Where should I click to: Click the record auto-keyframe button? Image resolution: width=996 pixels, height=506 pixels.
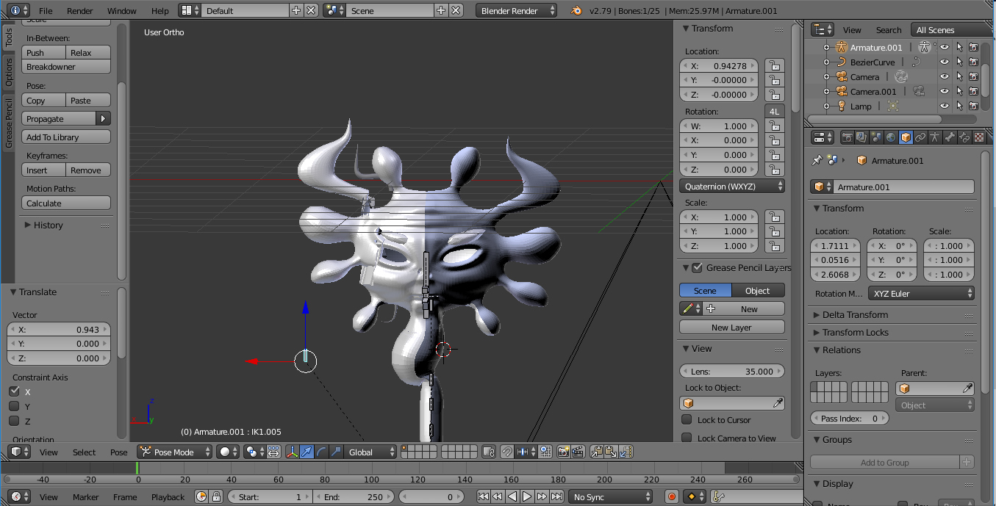click(x=671, y=497)
